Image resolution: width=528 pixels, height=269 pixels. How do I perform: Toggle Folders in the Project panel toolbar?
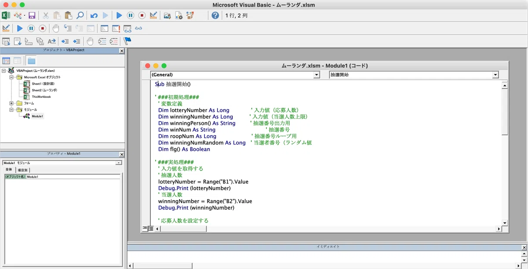[31, 61]
